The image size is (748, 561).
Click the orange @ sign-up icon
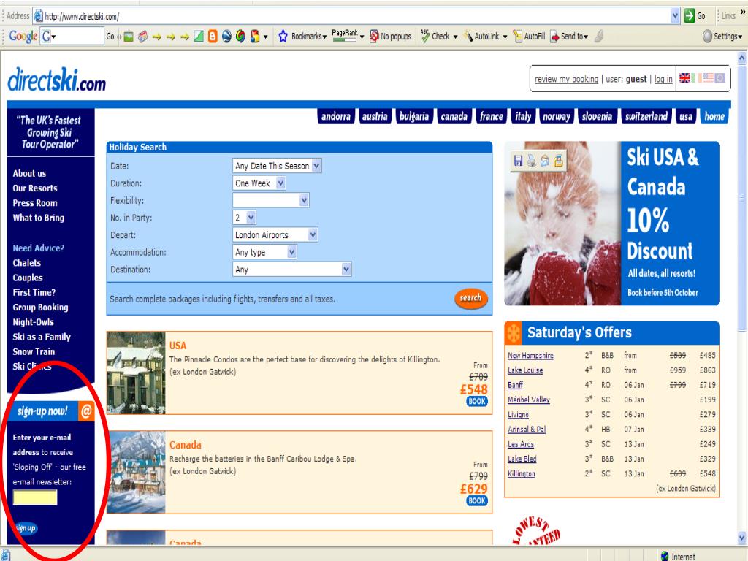coord(86,411)
